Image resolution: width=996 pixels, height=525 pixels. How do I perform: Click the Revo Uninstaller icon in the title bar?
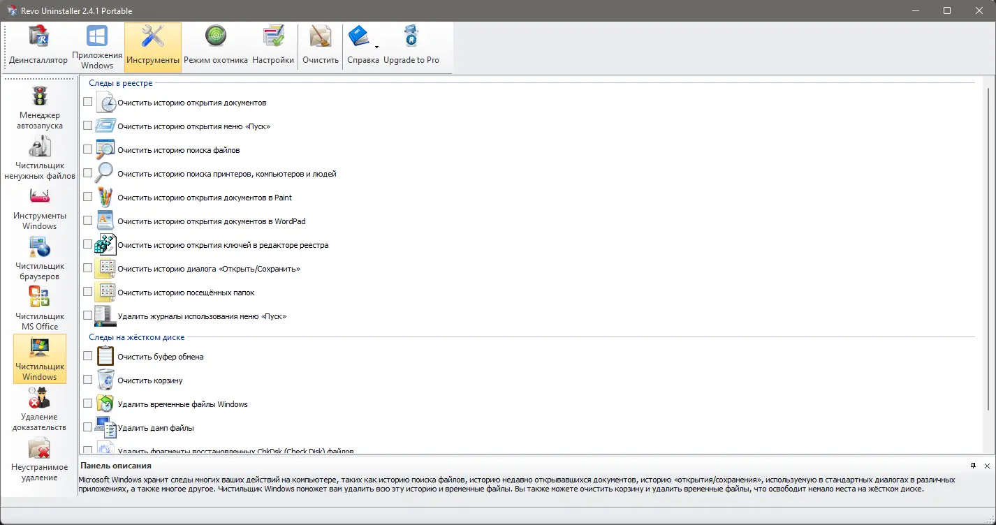11,10
